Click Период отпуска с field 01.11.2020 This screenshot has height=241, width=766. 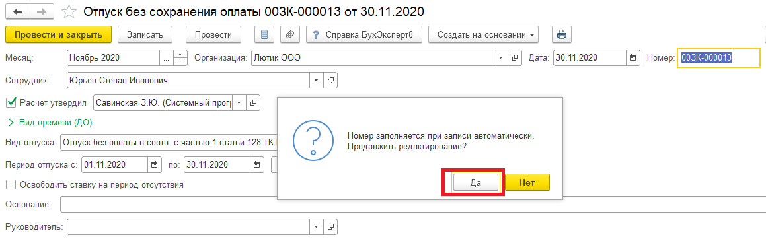[x=115, y=164]
